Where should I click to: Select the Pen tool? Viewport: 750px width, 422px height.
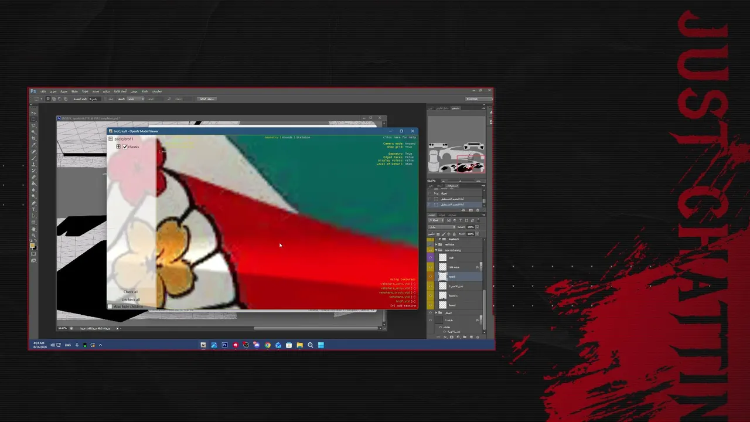pyautogui.click(x=33, y=203)
